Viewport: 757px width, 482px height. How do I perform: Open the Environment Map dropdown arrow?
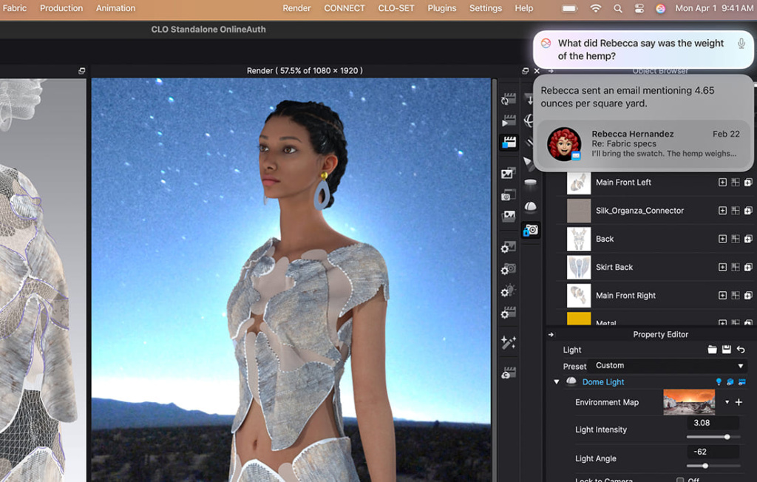coord(727,402)
